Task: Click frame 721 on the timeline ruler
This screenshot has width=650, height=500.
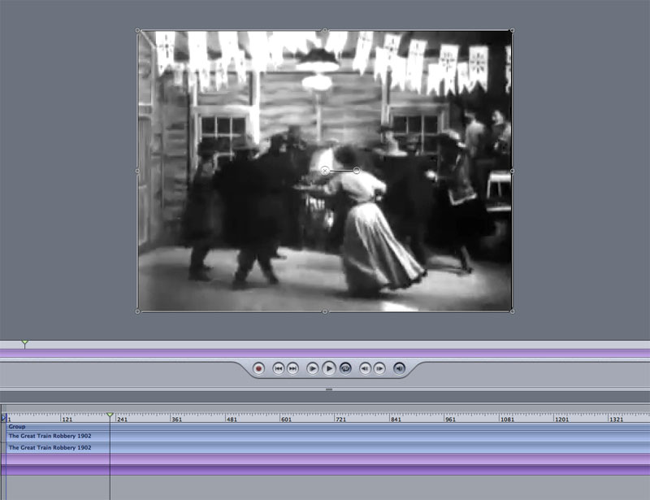Action: coord(336,419)
